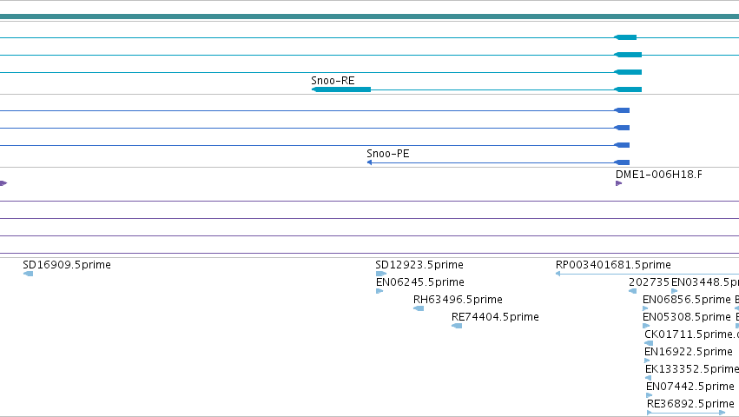Click the thick teal gene bar at the top
The height and width of the screenshot is (417, 739).
pyautogui.click(x=370, y=17)
